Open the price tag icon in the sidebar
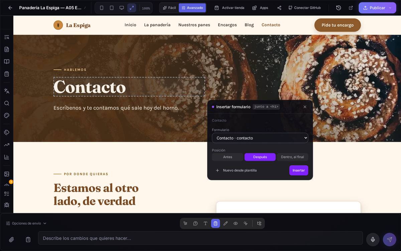Screen dimensions: 401x251 7,133
